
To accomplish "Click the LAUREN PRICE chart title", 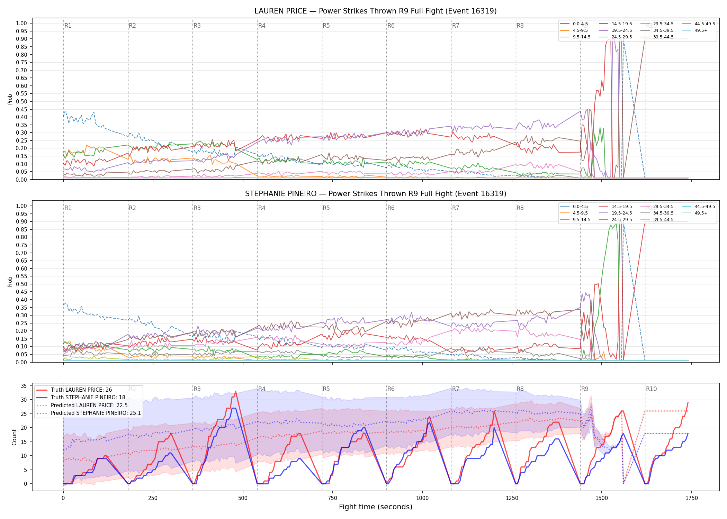I will [x=376, y=11].
